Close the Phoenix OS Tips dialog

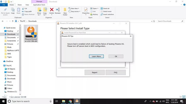(130, 36)
